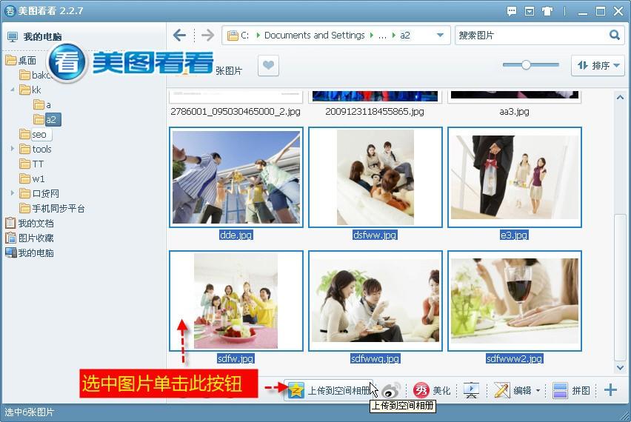Image resolution: width=631 pixels, height=422 pixels.
Task: Open the feedback chat bubble icon
Action: tap(512, 11)
